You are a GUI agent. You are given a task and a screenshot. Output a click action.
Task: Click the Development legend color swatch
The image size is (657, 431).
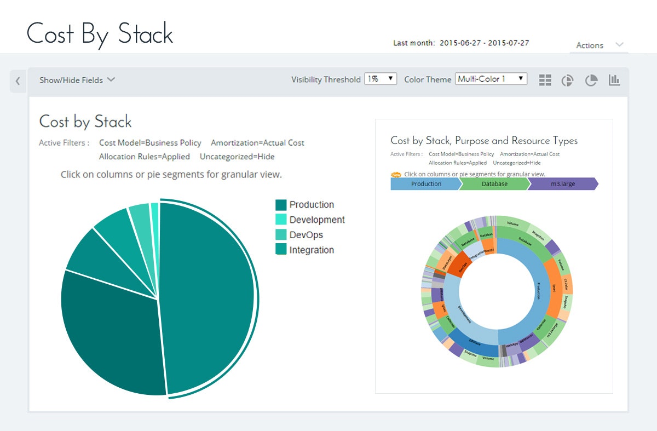[x=281, y=220]
